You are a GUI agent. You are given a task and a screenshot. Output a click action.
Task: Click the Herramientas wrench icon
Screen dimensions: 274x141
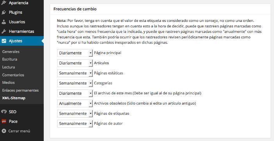tap(4, 31)
